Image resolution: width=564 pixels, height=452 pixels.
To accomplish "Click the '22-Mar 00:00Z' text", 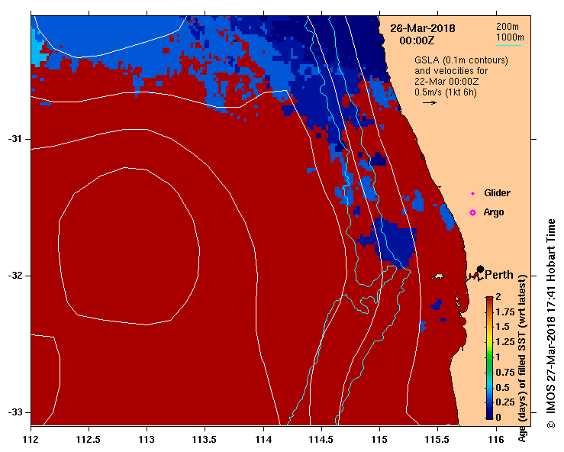I will point(446,82).
